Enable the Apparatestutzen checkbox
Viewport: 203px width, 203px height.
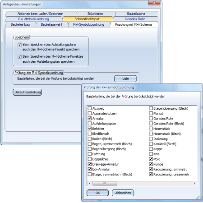[90, 113]
